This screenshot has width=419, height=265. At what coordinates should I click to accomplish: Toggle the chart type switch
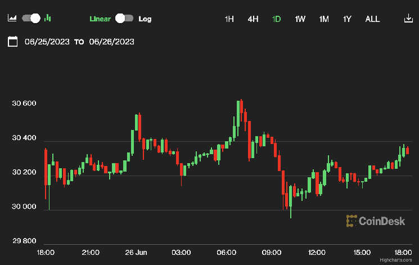(31, 18)
